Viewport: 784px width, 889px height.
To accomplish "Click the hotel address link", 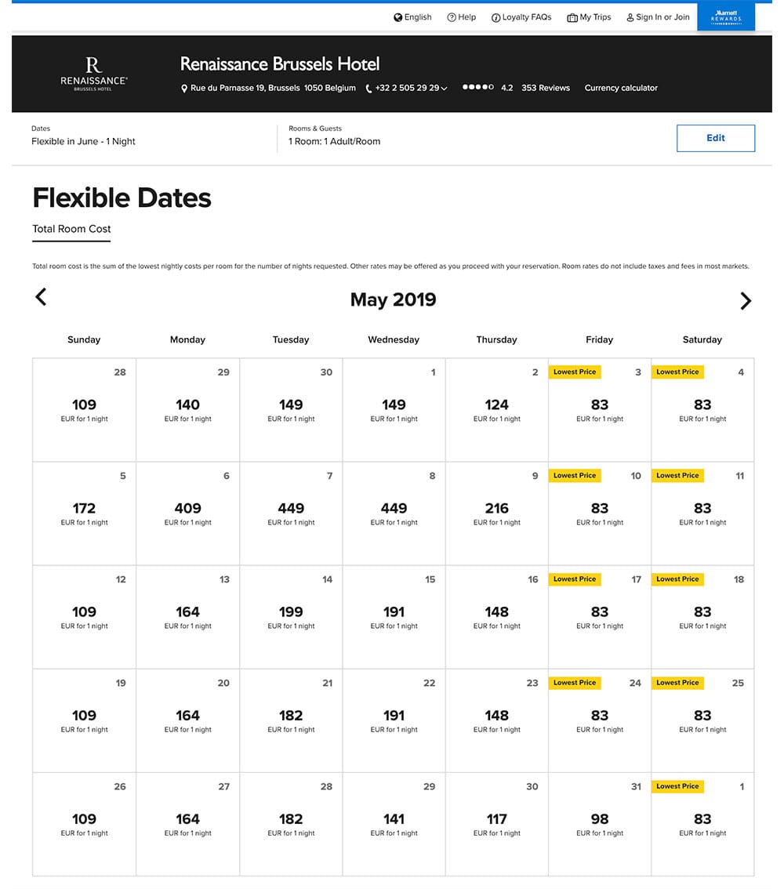I will click(273, 88).
